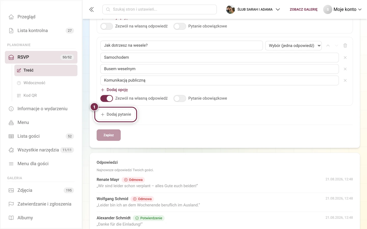Click the Przegląd home icon
Image resolution: width=367 pixels, height=229 pixels.
coord(11,17)
